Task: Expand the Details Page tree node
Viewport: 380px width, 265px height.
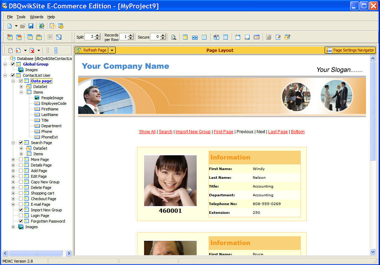Action: 13,165
